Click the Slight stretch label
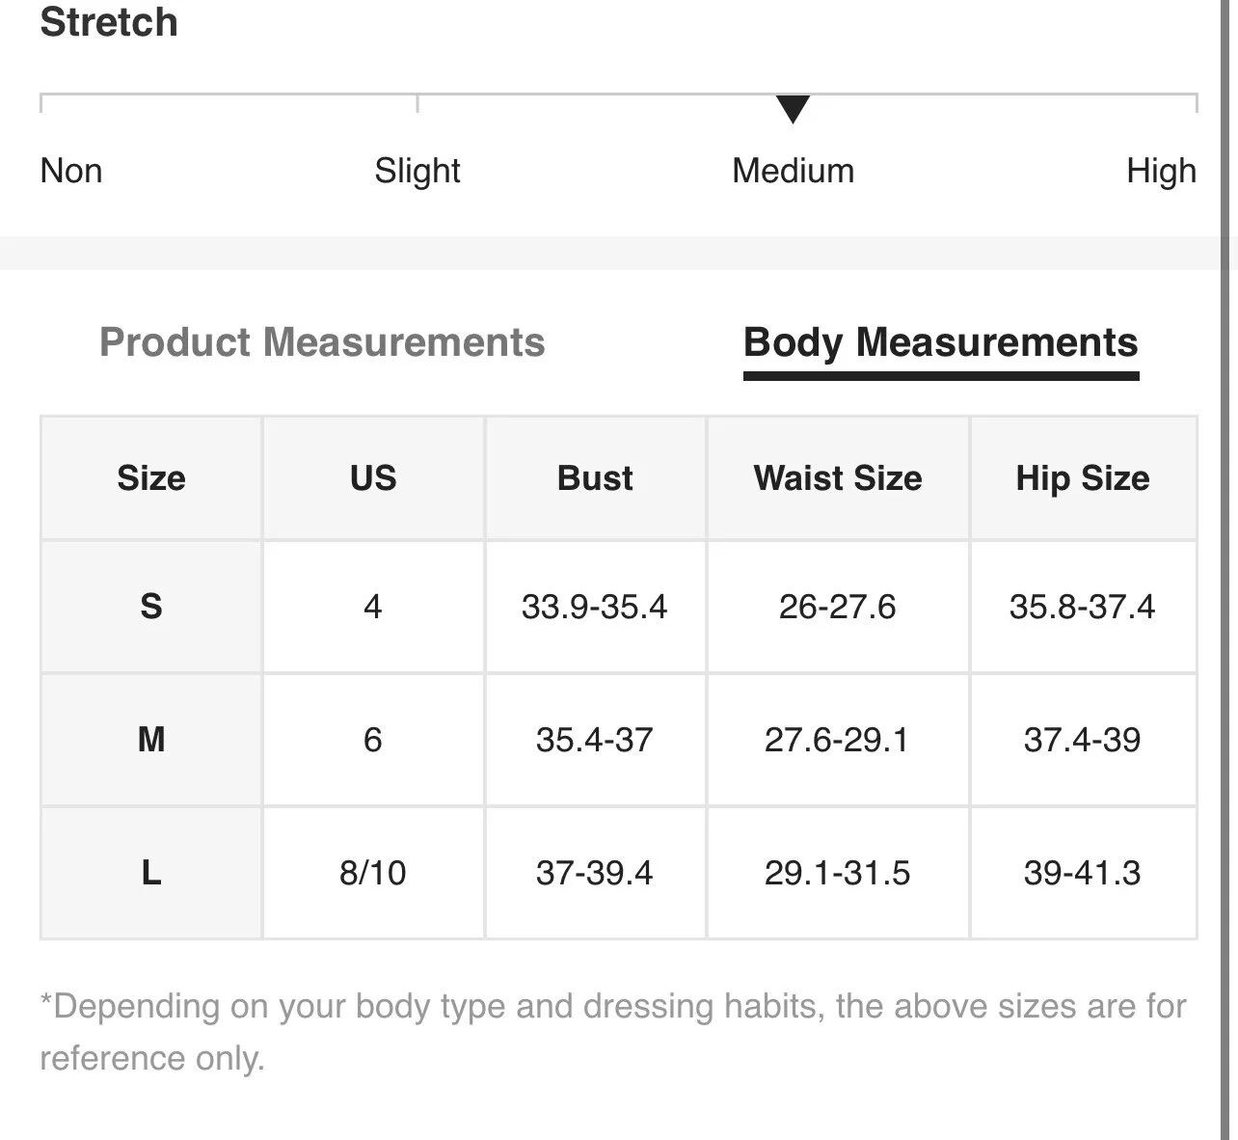 point(417,171)
